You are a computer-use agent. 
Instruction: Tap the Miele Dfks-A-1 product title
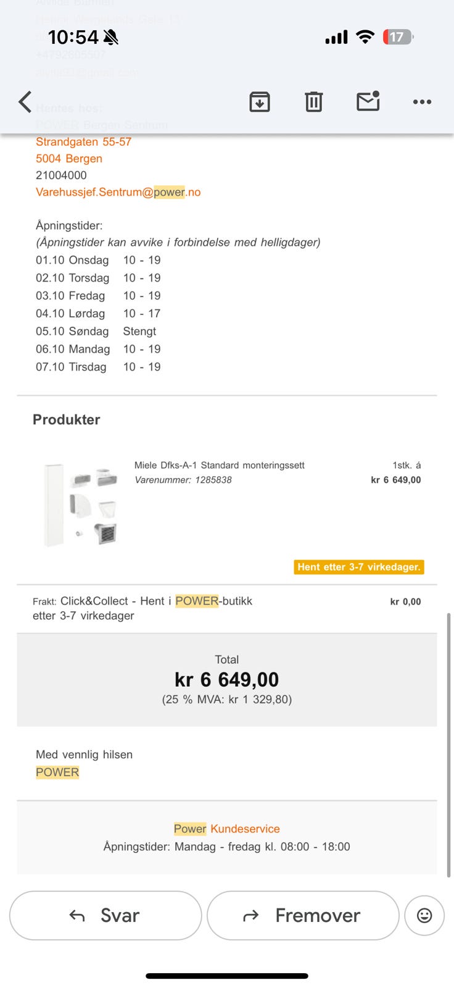(x=220, y=465)
